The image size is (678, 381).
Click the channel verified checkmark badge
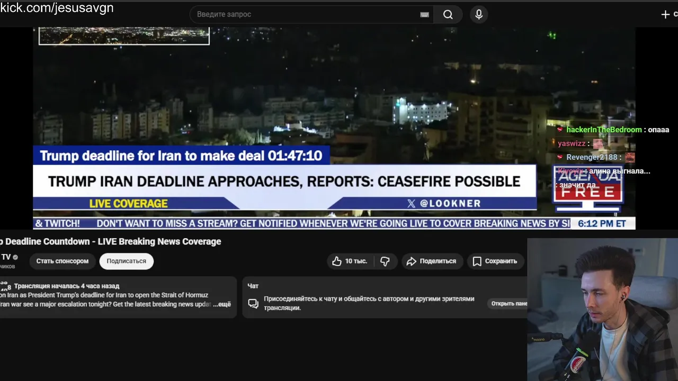(x=15, y=257)
